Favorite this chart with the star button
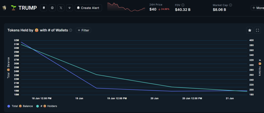The image size is (264, 113). click(x=250, y=30)
